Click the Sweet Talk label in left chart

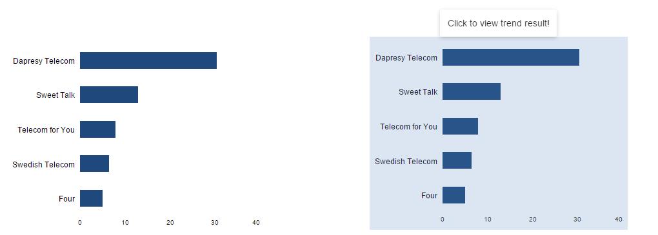[x=55, y=95]
